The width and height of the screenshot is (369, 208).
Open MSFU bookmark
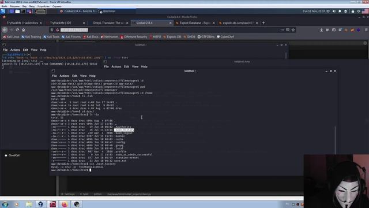pyautogui.click(x=155, y=37)
